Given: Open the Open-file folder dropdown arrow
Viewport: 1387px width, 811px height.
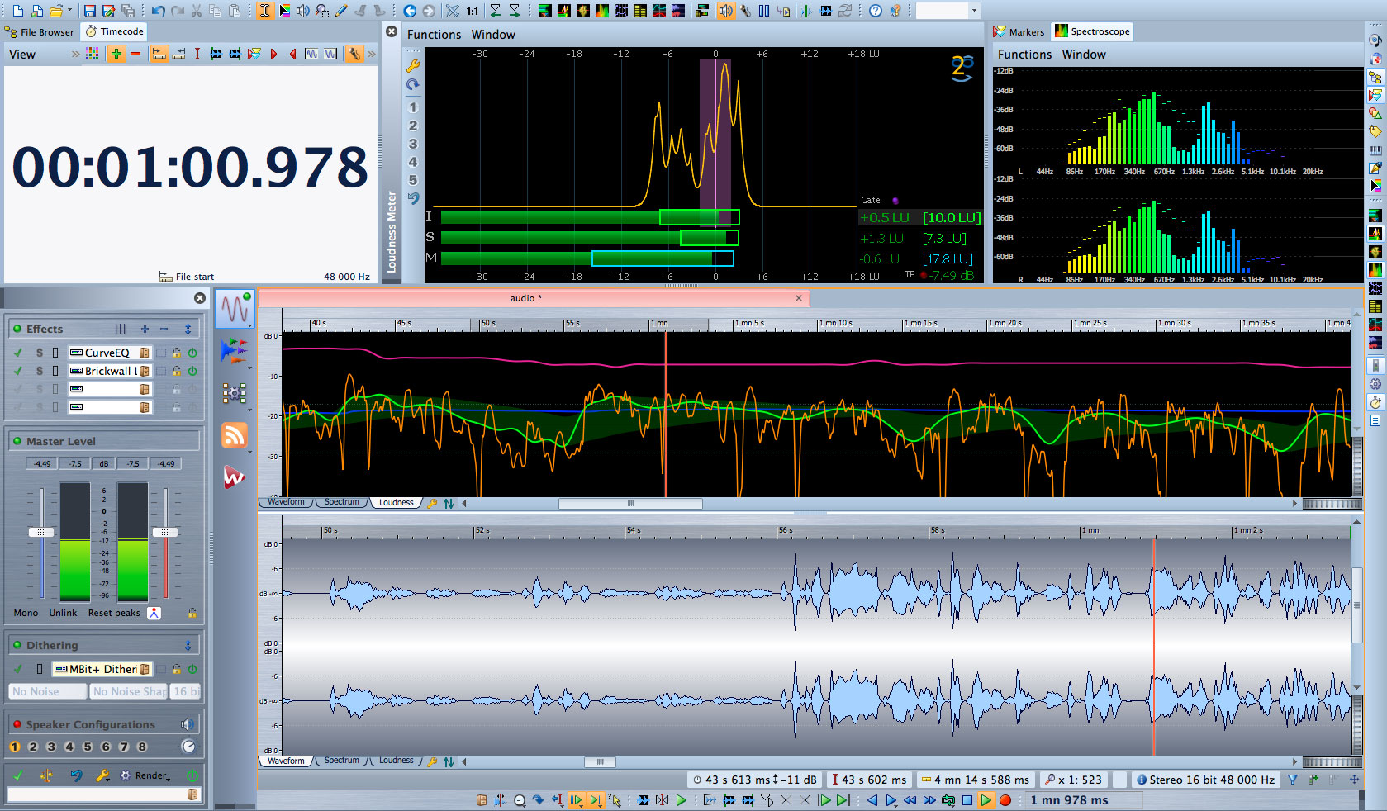Looking at the screenshot, I should pyautogui.click(x=69, y=11).
